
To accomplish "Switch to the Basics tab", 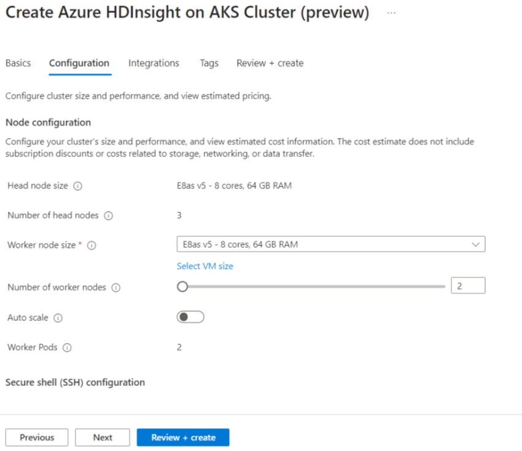I will pyautogui.click(x=18, y=63).
